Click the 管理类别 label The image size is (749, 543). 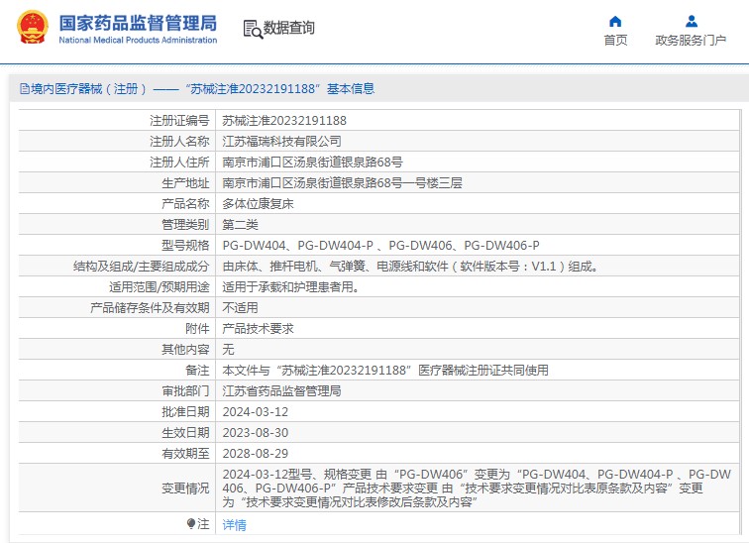tap(185, 225)
